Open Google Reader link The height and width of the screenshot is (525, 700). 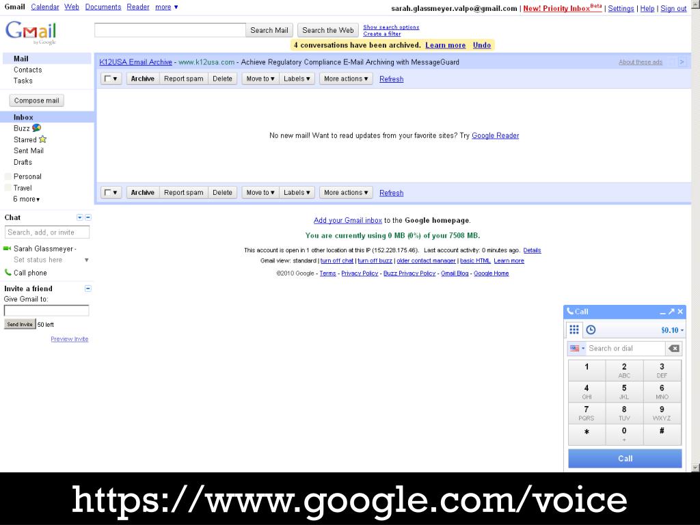click(x=496, y=135)
